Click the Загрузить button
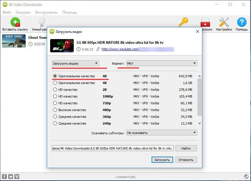Viewport: 251px width, 181px height. tap(162, 160)
